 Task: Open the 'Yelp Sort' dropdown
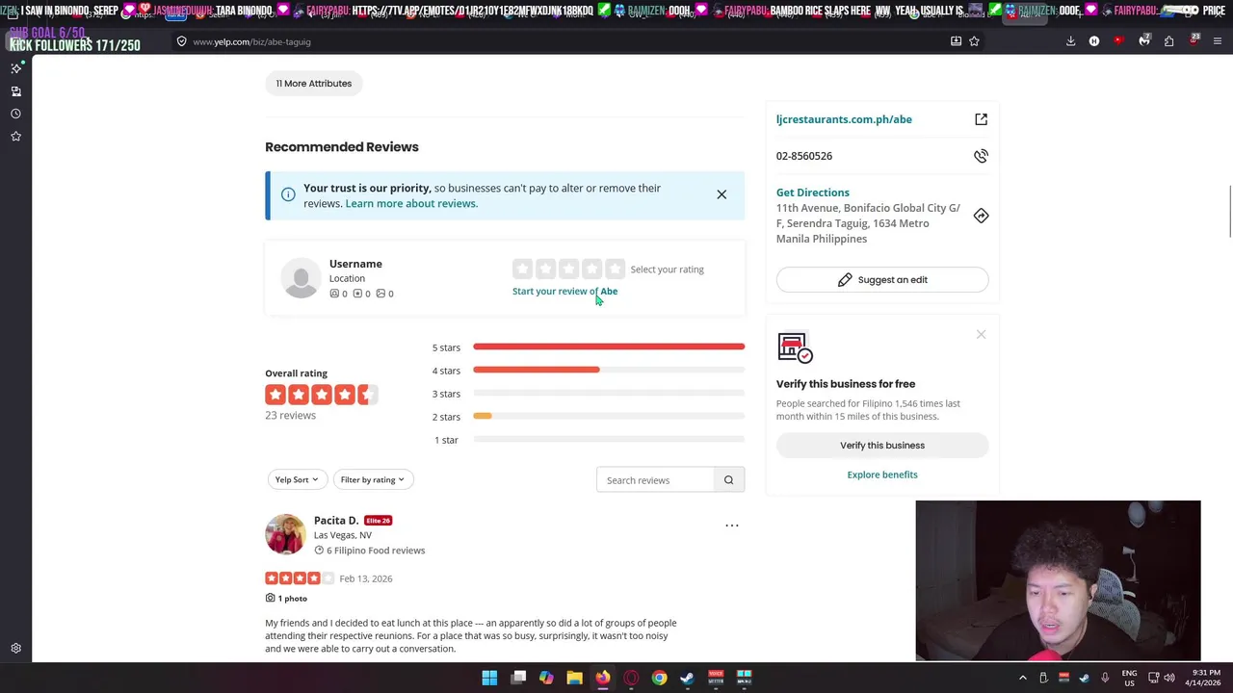pyautogui.click(x=297, y=479)
